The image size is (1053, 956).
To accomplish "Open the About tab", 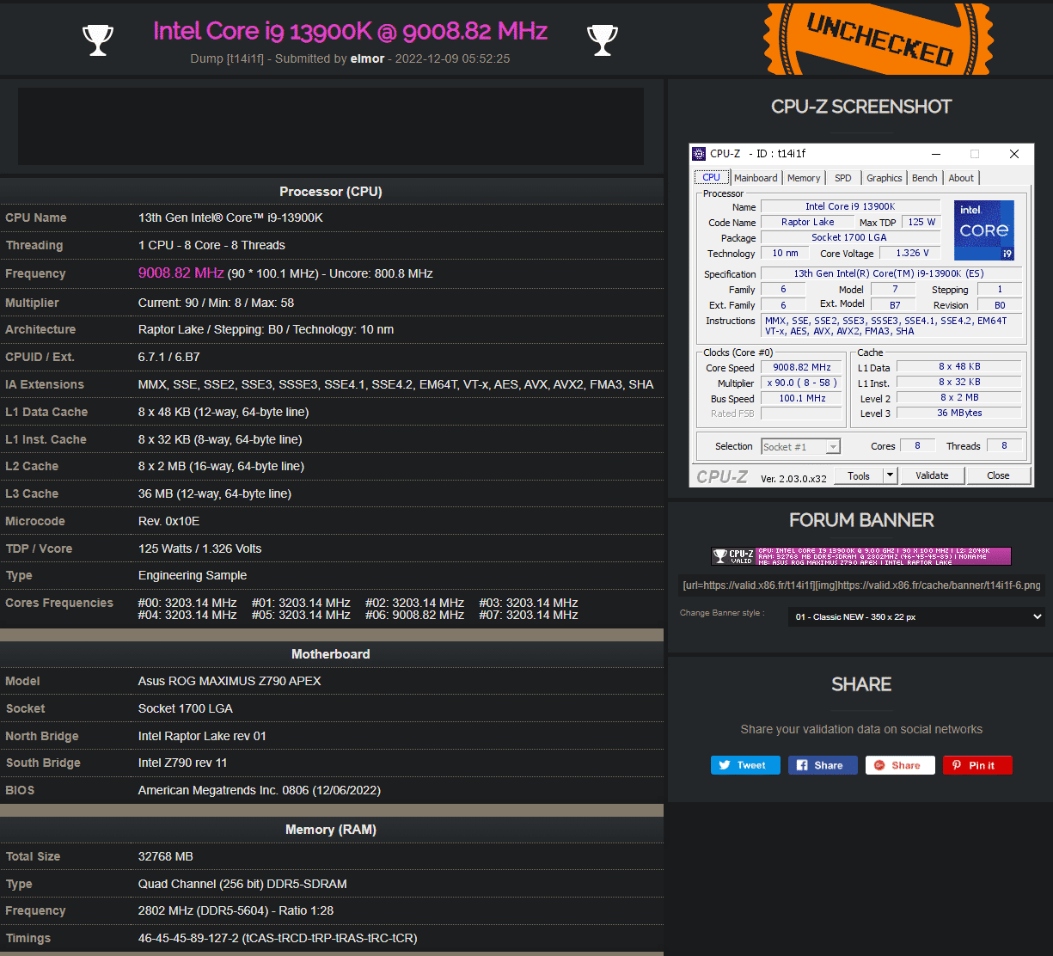I will click(x=961, y=178).
